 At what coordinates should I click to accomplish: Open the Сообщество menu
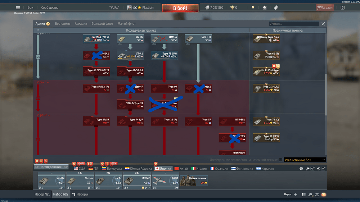50,8
